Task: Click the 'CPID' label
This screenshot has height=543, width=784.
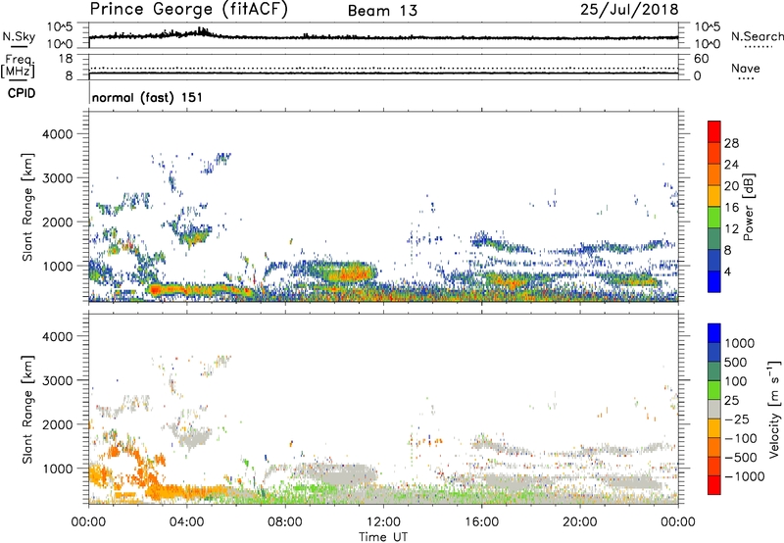Action: (22, 93)
